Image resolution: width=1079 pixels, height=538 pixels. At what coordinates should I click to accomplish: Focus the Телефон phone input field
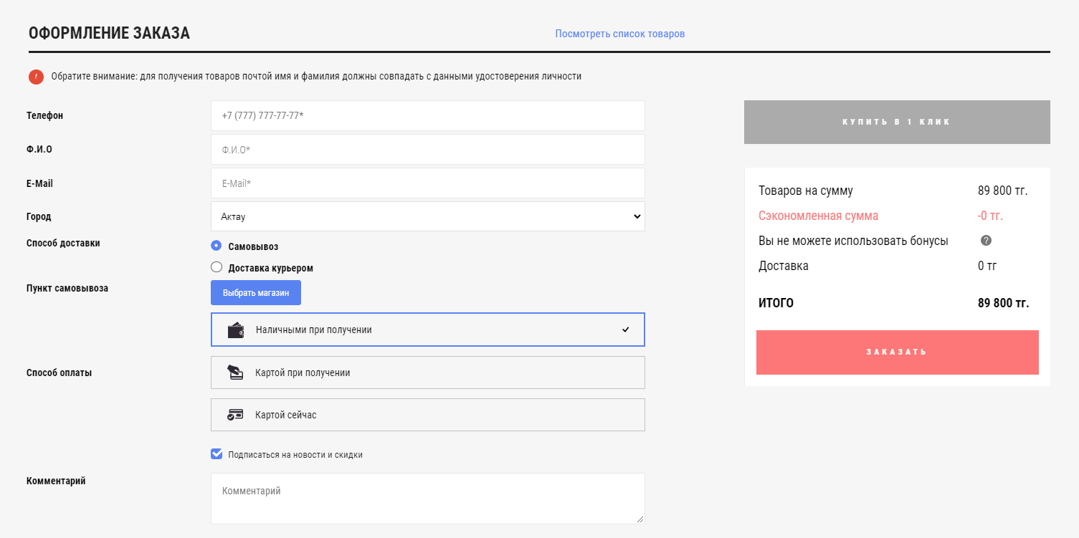coord(428,115)
